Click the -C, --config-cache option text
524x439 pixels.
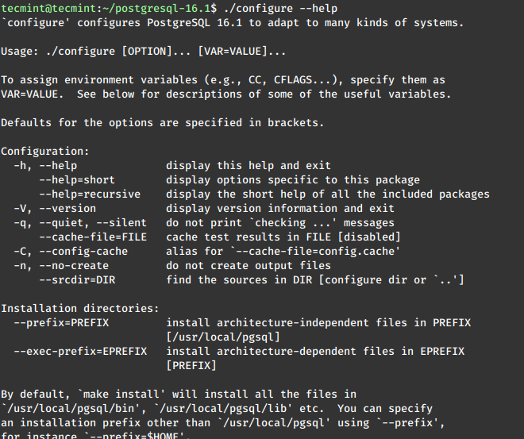pos(71,252)
